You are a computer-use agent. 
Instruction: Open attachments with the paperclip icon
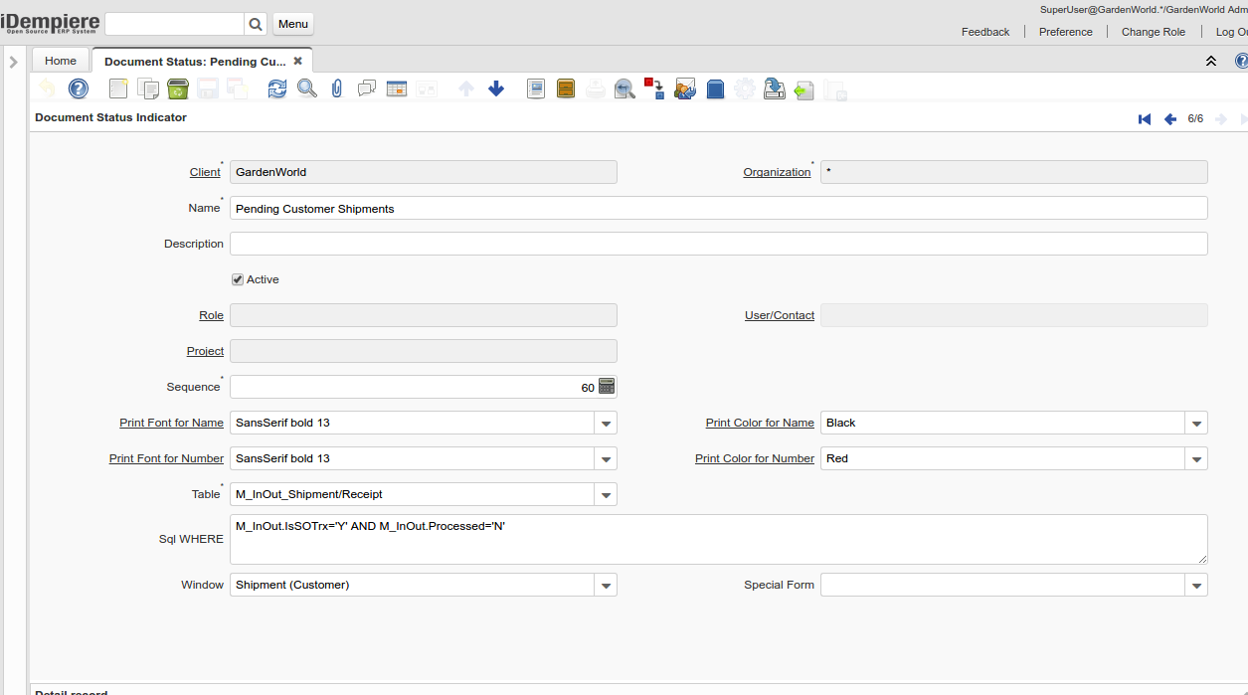pos(337,88)
